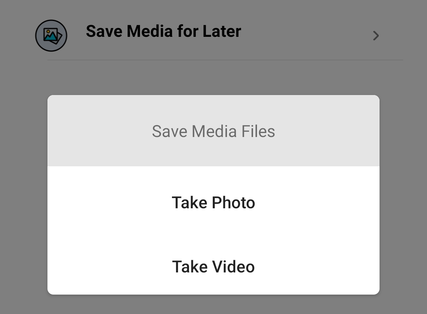This screenshot has width=427, height=314.
Task: Click the chevron next to Save Media
Action: click(376, 36)
